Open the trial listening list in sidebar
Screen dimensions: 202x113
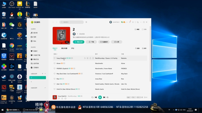35,63
